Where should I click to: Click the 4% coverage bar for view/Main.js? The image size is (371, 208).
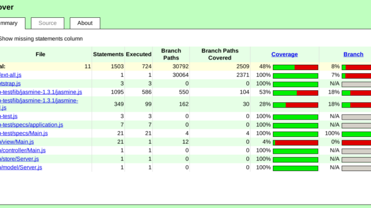point(295,143)
